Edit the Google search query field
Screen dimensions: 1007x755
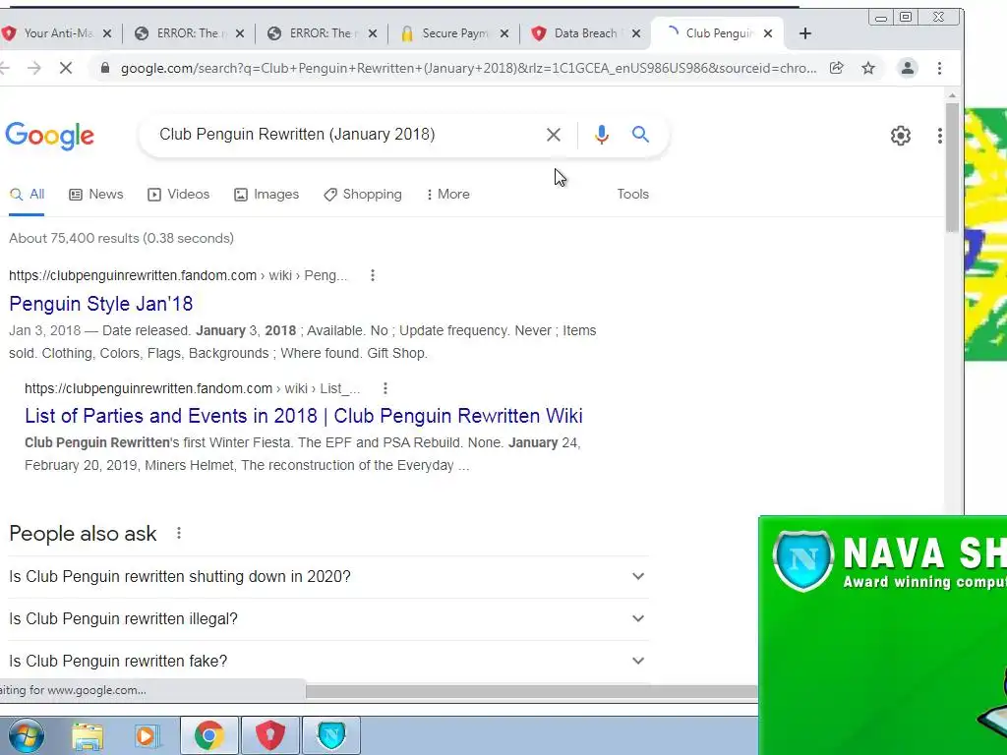(x=347, y=134)
